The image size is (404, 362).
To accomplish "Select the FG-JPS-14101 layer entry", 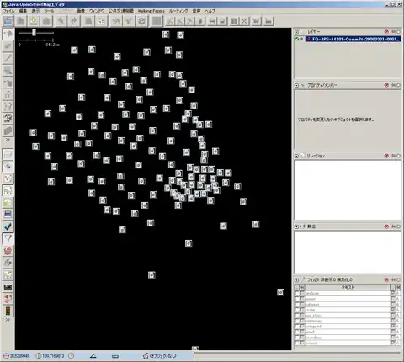I will (x=353, y=39).
